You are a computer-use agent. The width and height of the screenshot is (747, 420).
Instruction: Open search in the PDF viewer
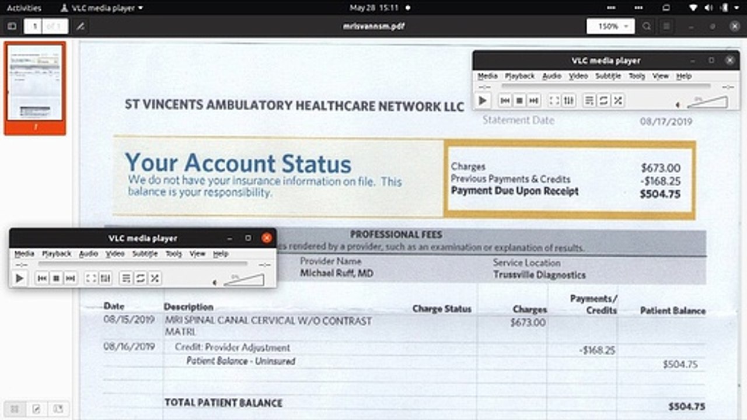click(647, 26)
